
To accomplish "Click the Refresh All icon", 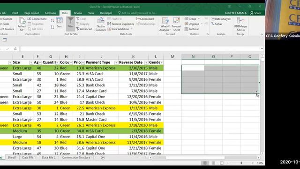I will pos(22,21).
